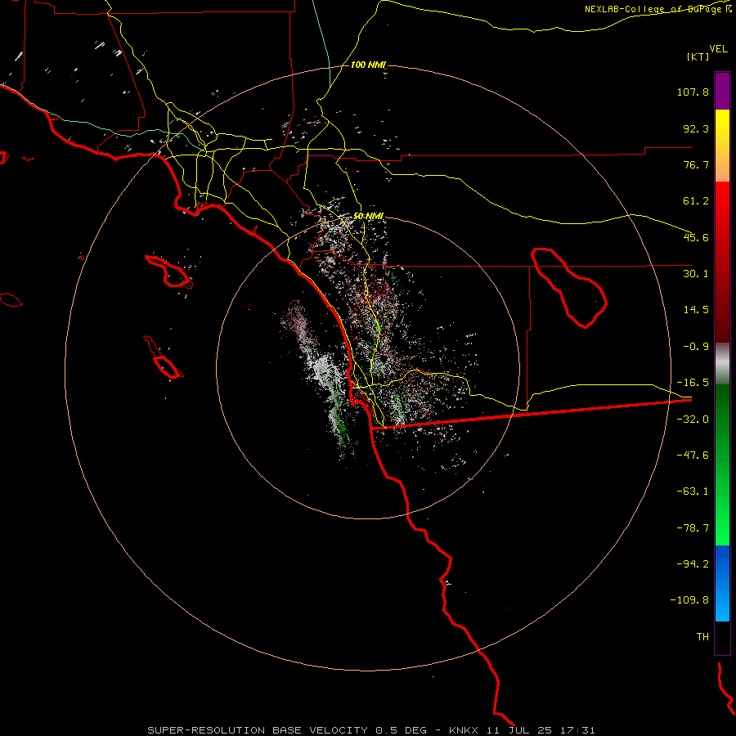Click the 61.2 legend value
The width and height of the screenshot is (736, 736).
[x=696, y=201]
